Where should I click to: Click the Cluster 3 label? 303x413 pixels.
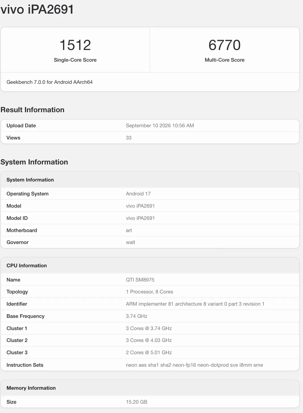17,352
